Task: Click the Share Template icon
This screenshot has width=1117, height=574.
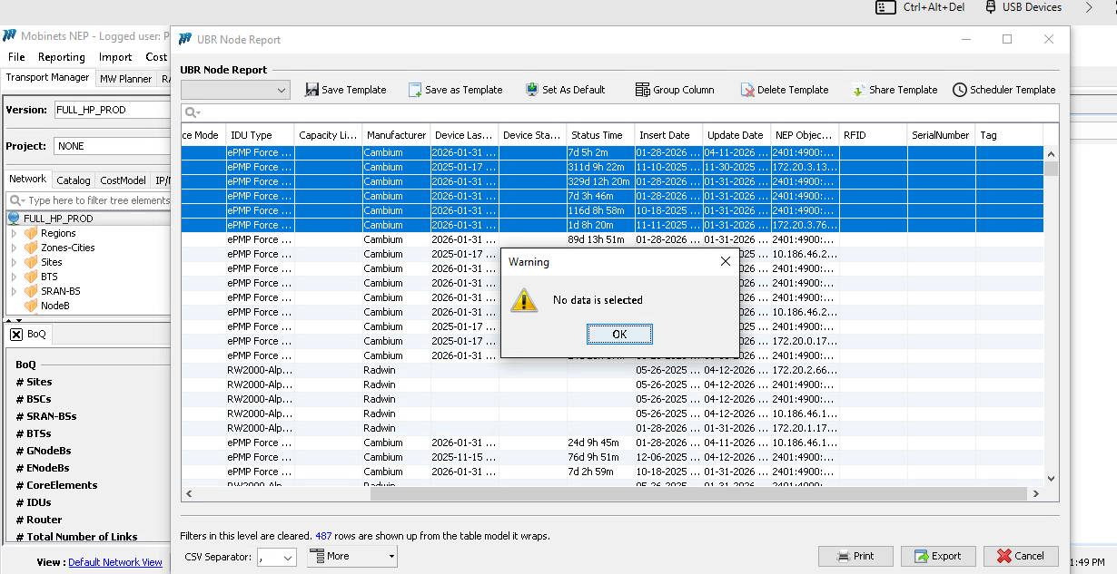Action: (858, 90)
